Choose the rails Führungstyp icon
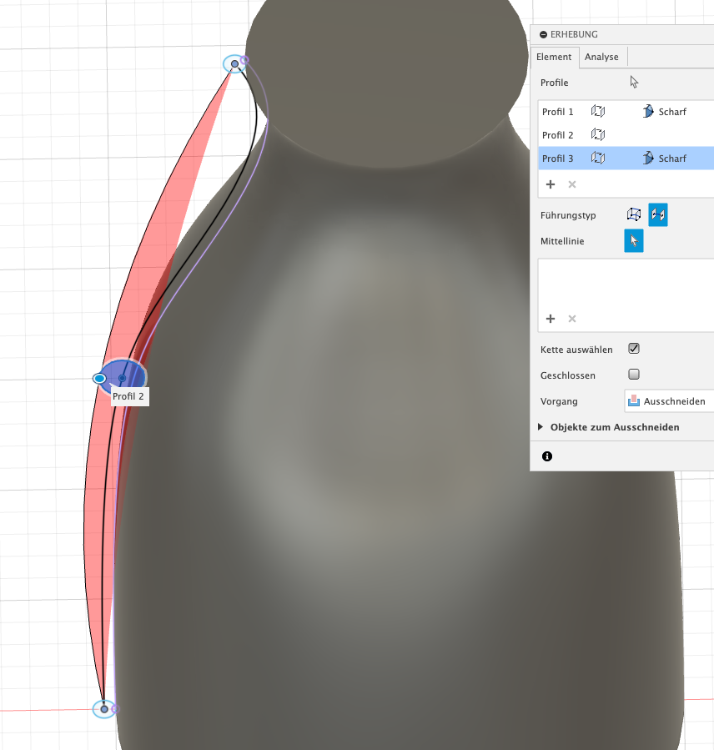The height and width of the screenshot is (750, 714). point(635,215)
